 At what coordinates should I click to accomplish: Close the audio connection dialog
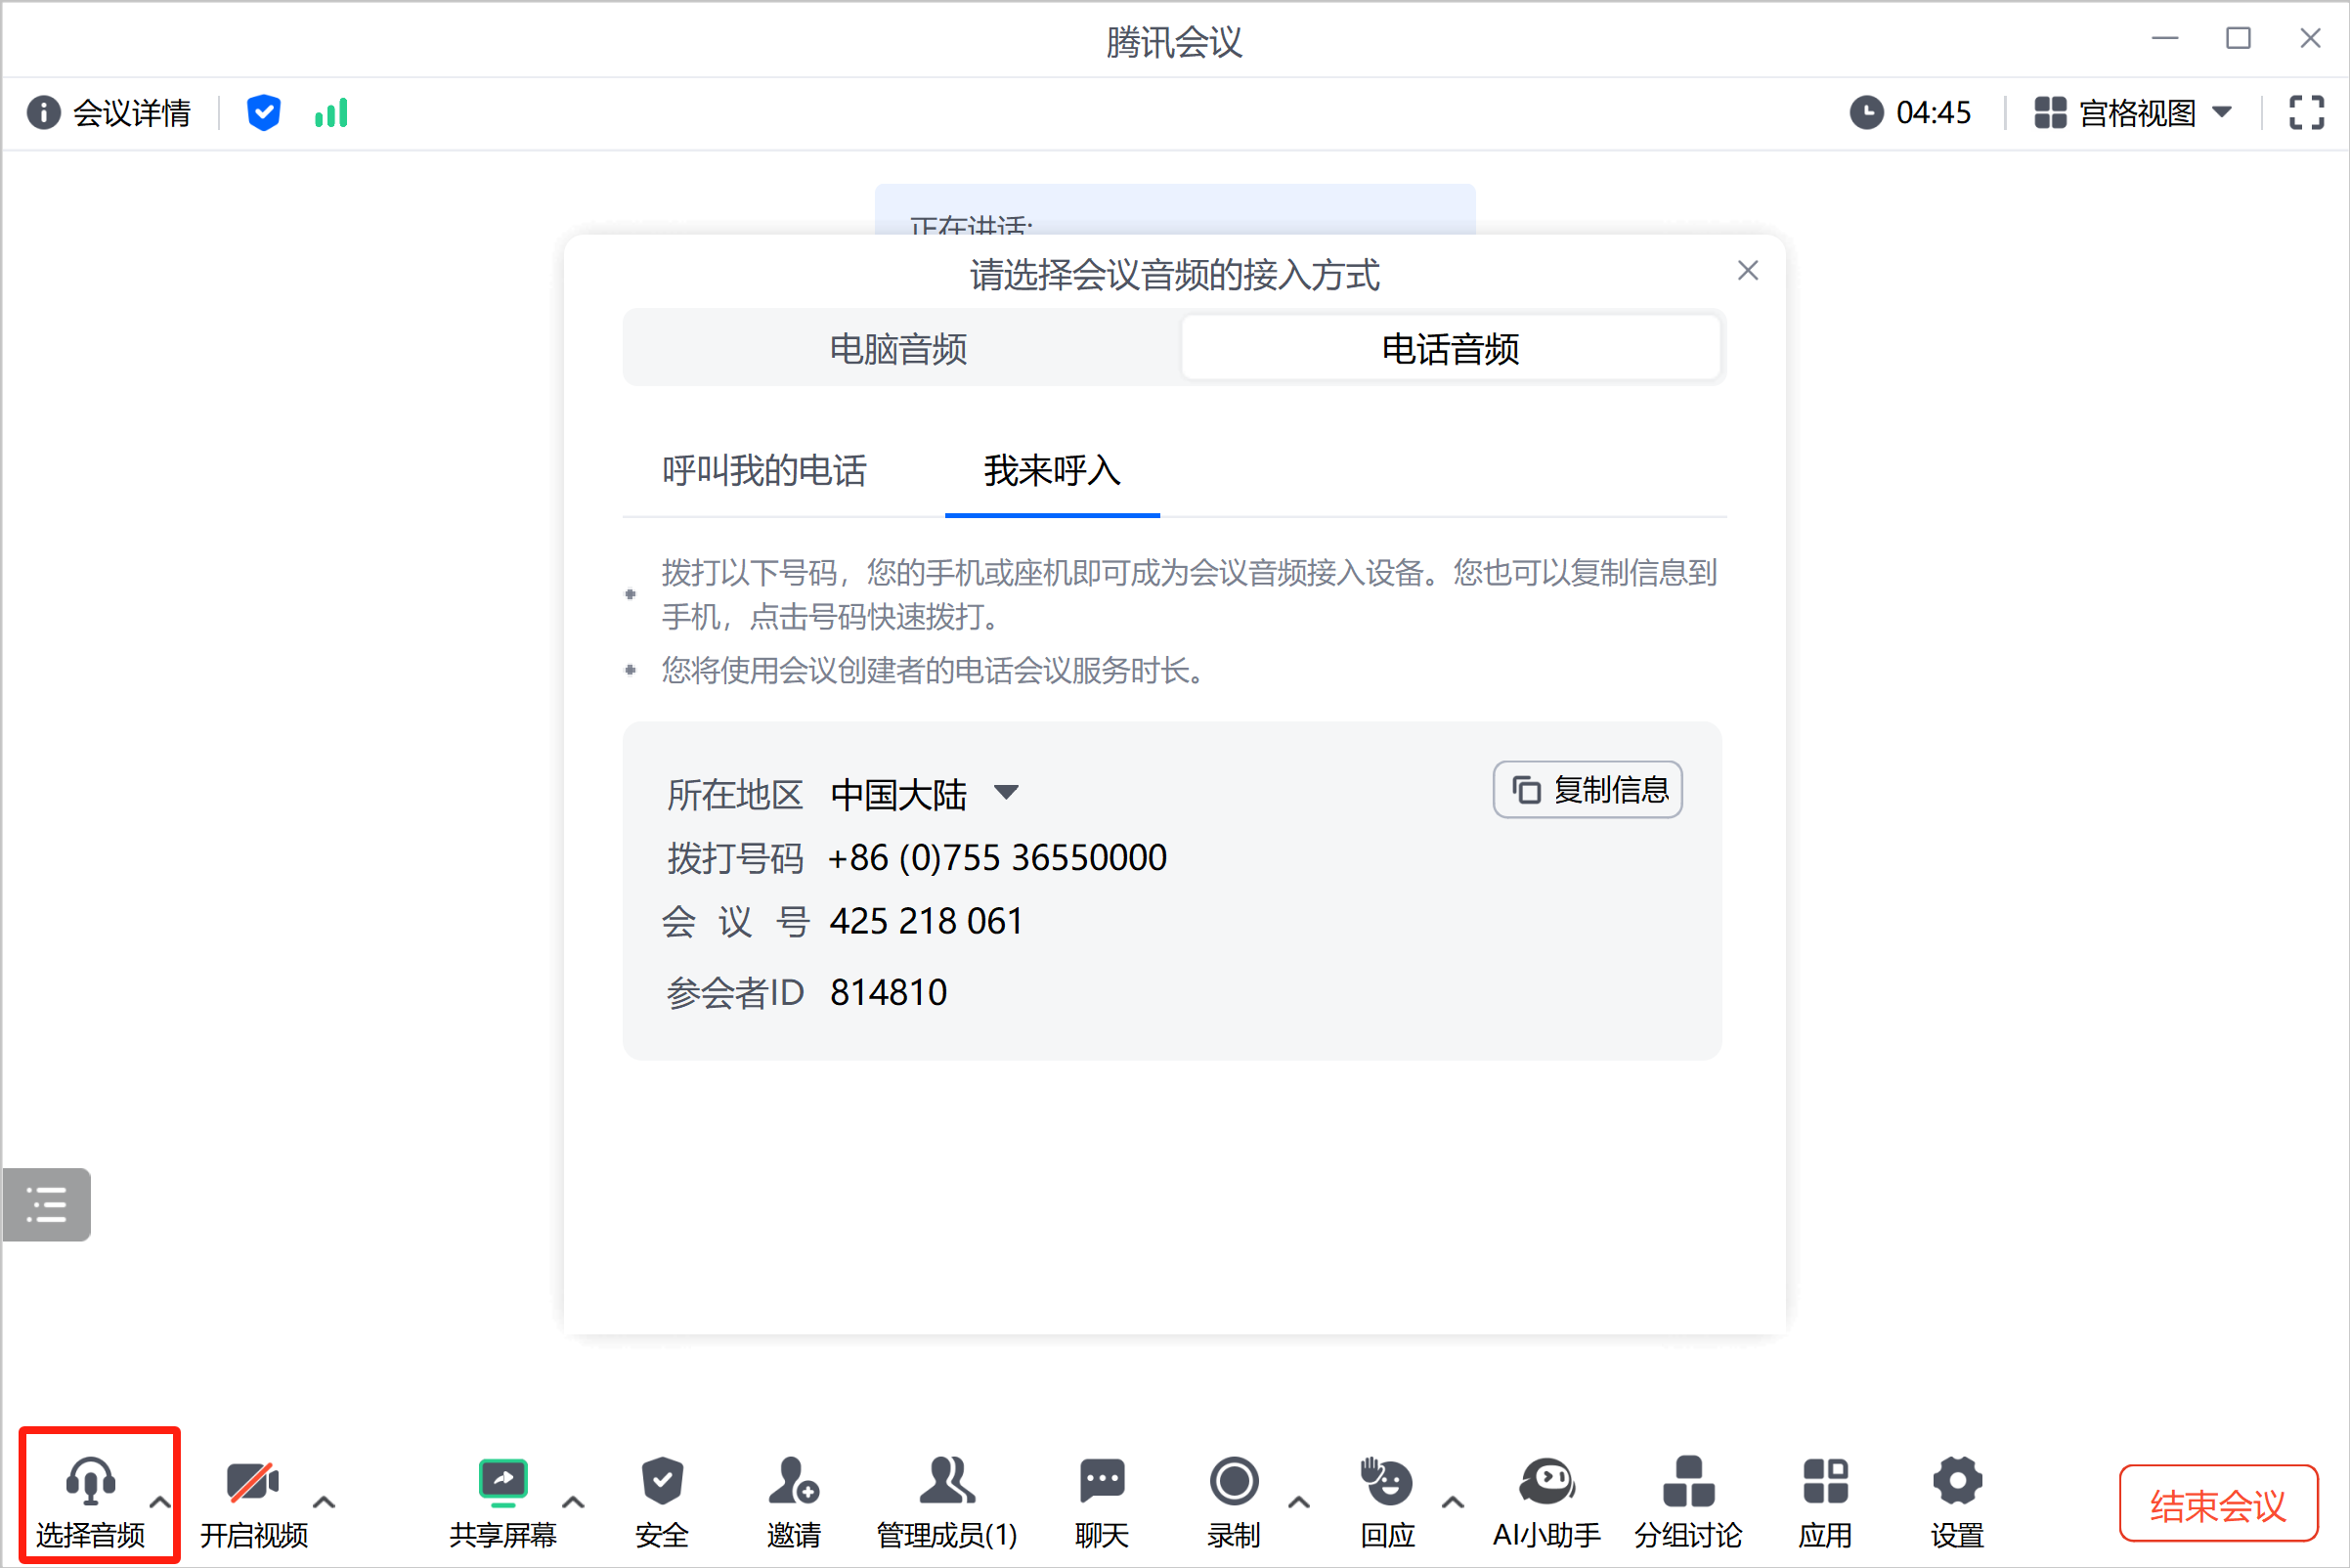coord(1748,271)
